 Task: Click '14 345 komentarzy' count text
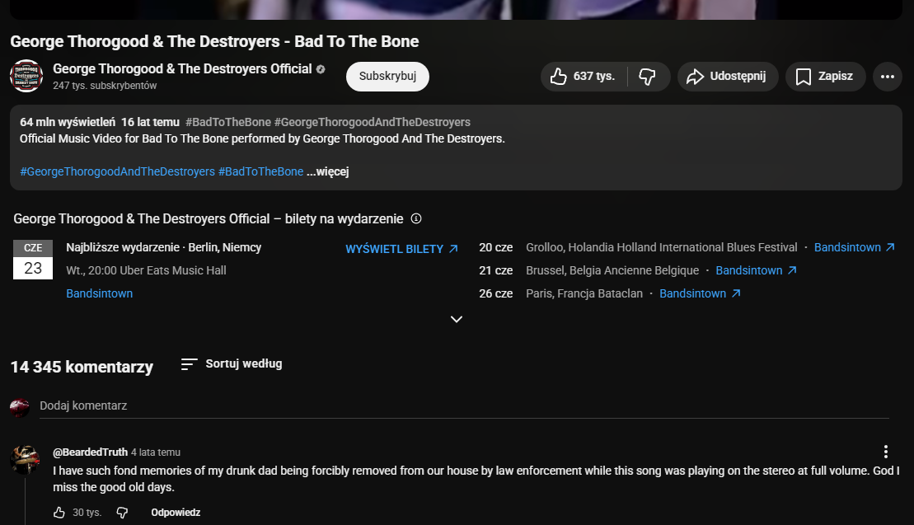pyautogui.click(x=82, y=367)
